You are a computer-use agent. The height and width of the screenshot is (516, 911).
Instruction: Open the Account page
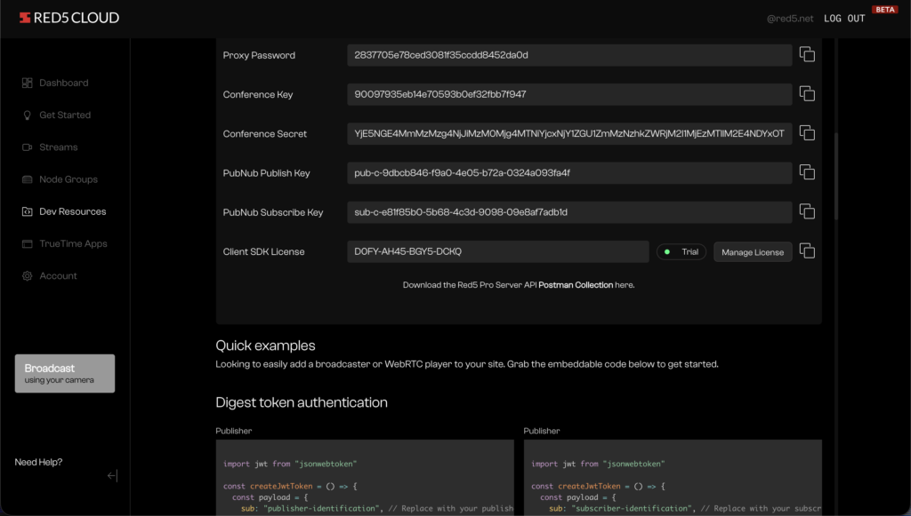[x=58, y=276]
